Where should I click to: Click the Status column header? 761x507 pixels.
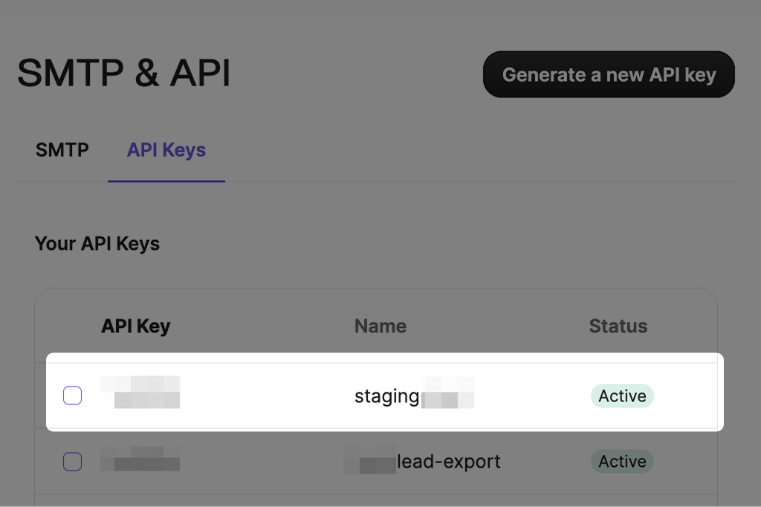point(618,326)
